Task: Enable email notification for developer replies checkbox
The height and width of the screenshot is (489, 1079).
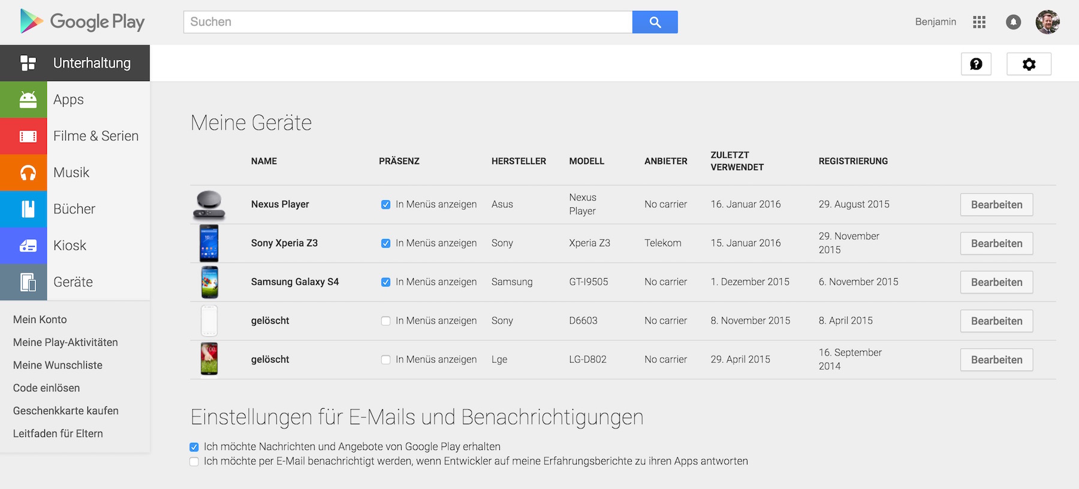Action: pos(194,461)
